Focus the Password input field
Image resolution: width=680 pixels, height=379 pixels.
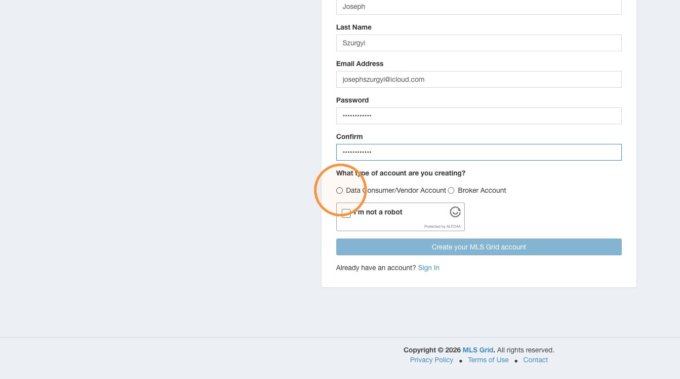pos(479,116)
